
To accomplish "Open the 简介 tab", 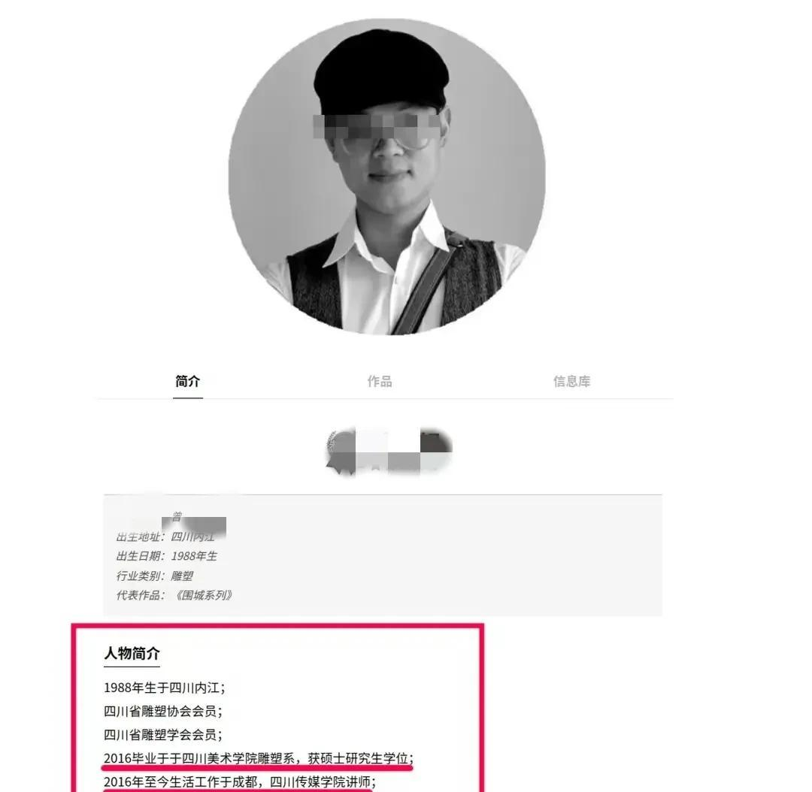I will tap(187, 382).
